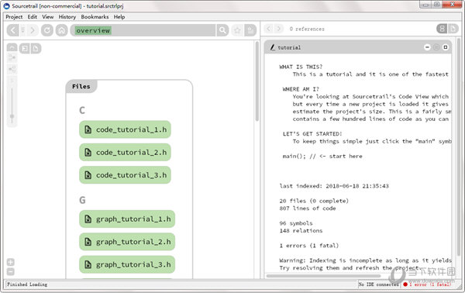
Task: Click the '1 error (1 fatal)' status text
Action: [x=430, y=284]
